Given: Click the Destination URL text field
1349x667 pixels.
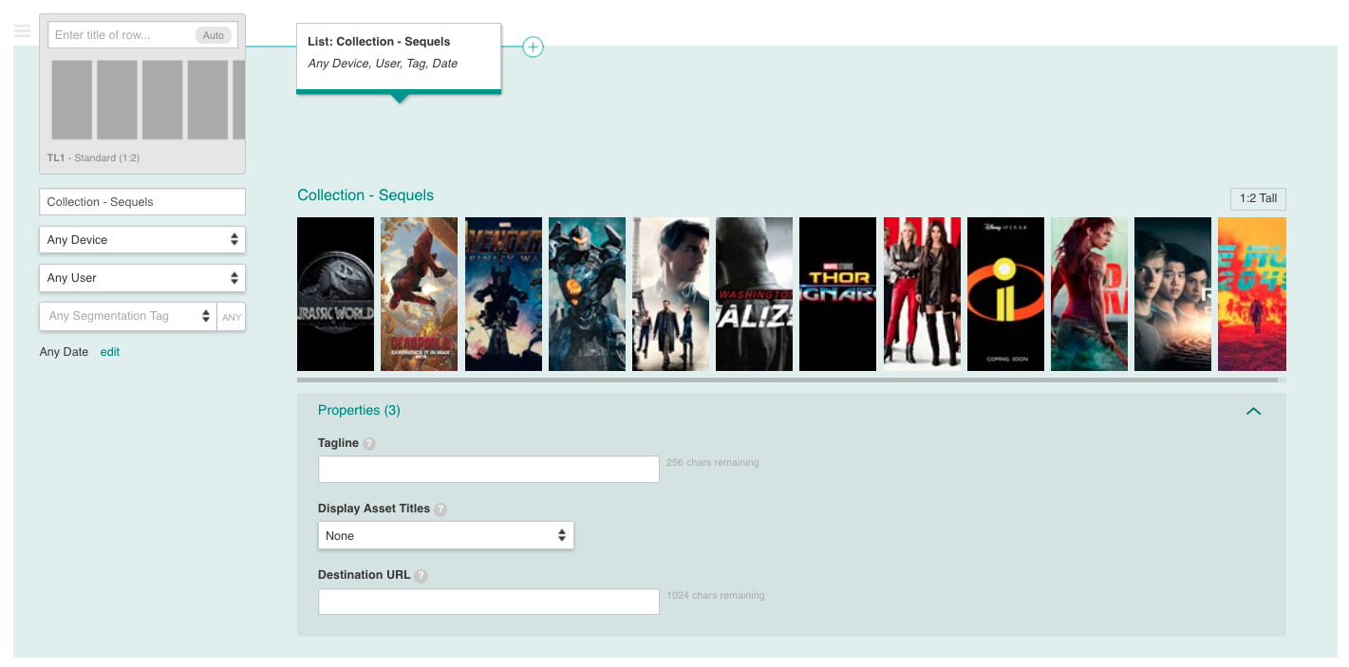Looking at the screenshot, I should (488, 602).
